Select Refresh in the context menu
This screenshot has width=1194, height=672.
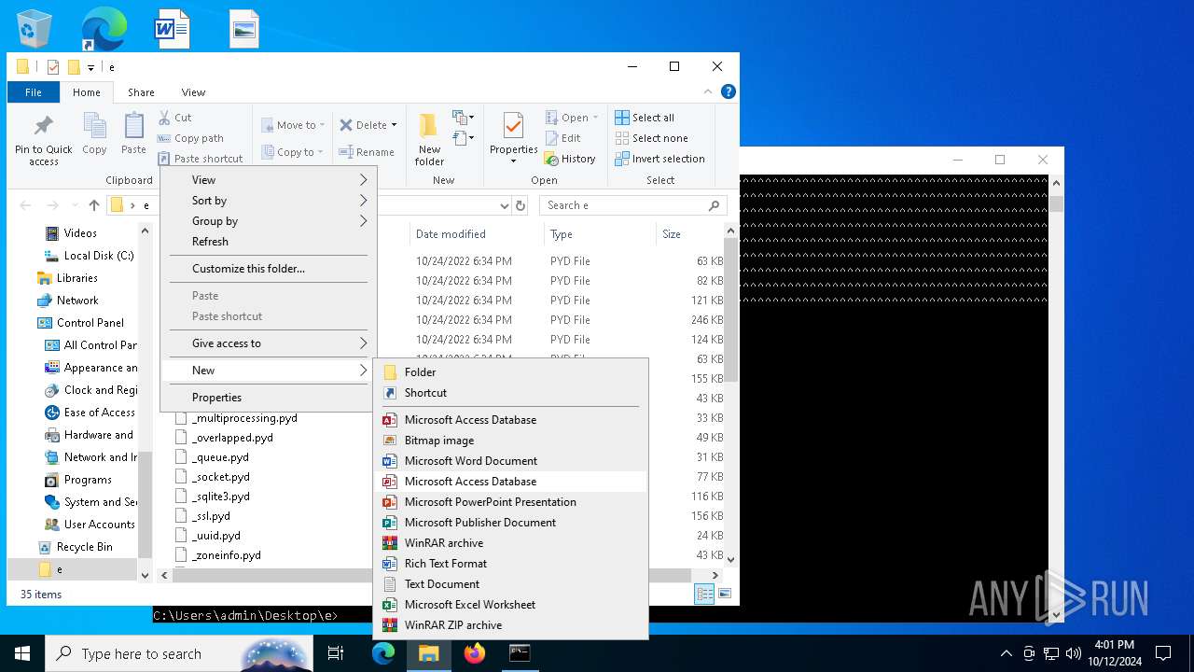210,242
